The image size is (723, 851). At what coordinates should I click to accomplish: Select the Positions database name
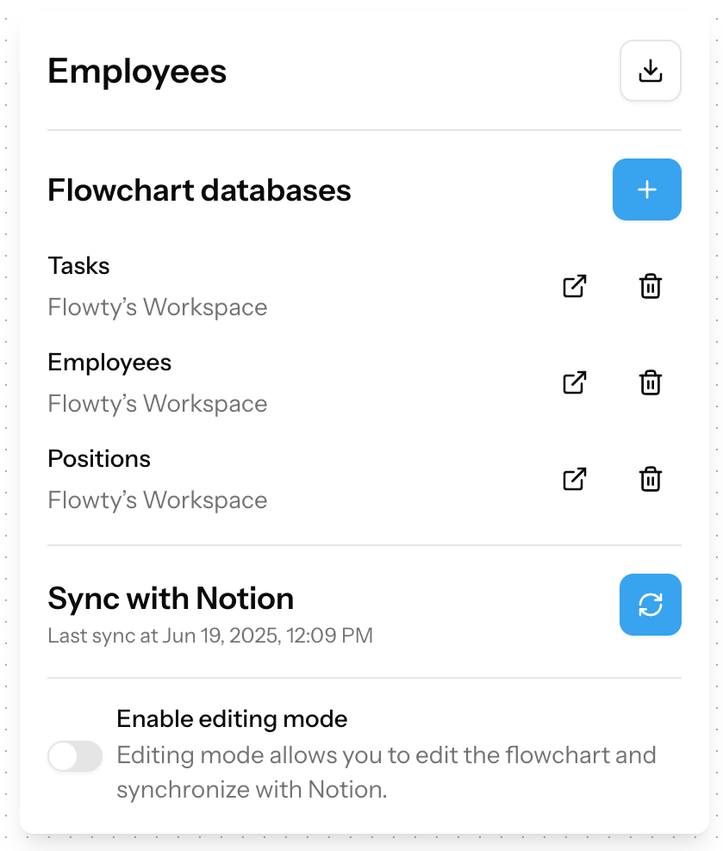click(99, 458)
